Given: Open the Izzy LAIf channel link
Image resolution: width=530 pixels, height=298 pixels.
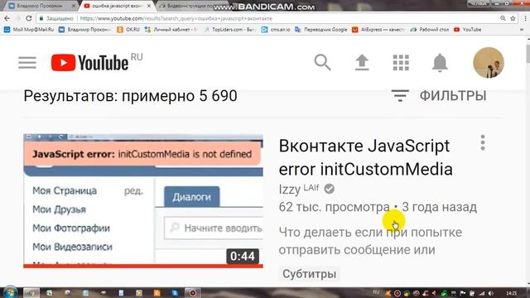Looking at the screenshot, I should (299, 189).
